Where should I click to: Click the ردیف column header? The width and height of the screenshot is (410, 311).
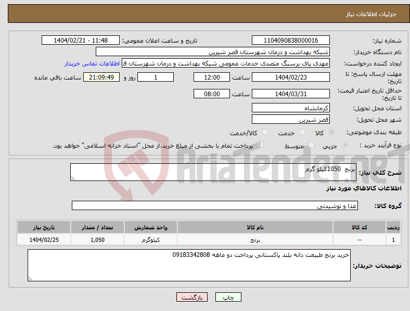tap(393, 227)
